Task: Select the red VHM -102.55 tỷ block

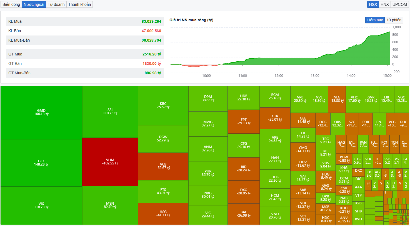Action: pyautogui.click(x=110, y=162)
